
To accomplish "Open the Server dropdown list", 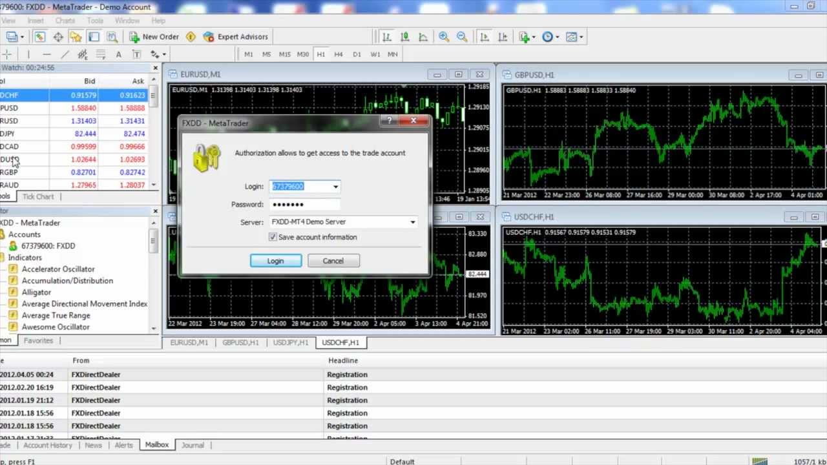I will [412, 222].
